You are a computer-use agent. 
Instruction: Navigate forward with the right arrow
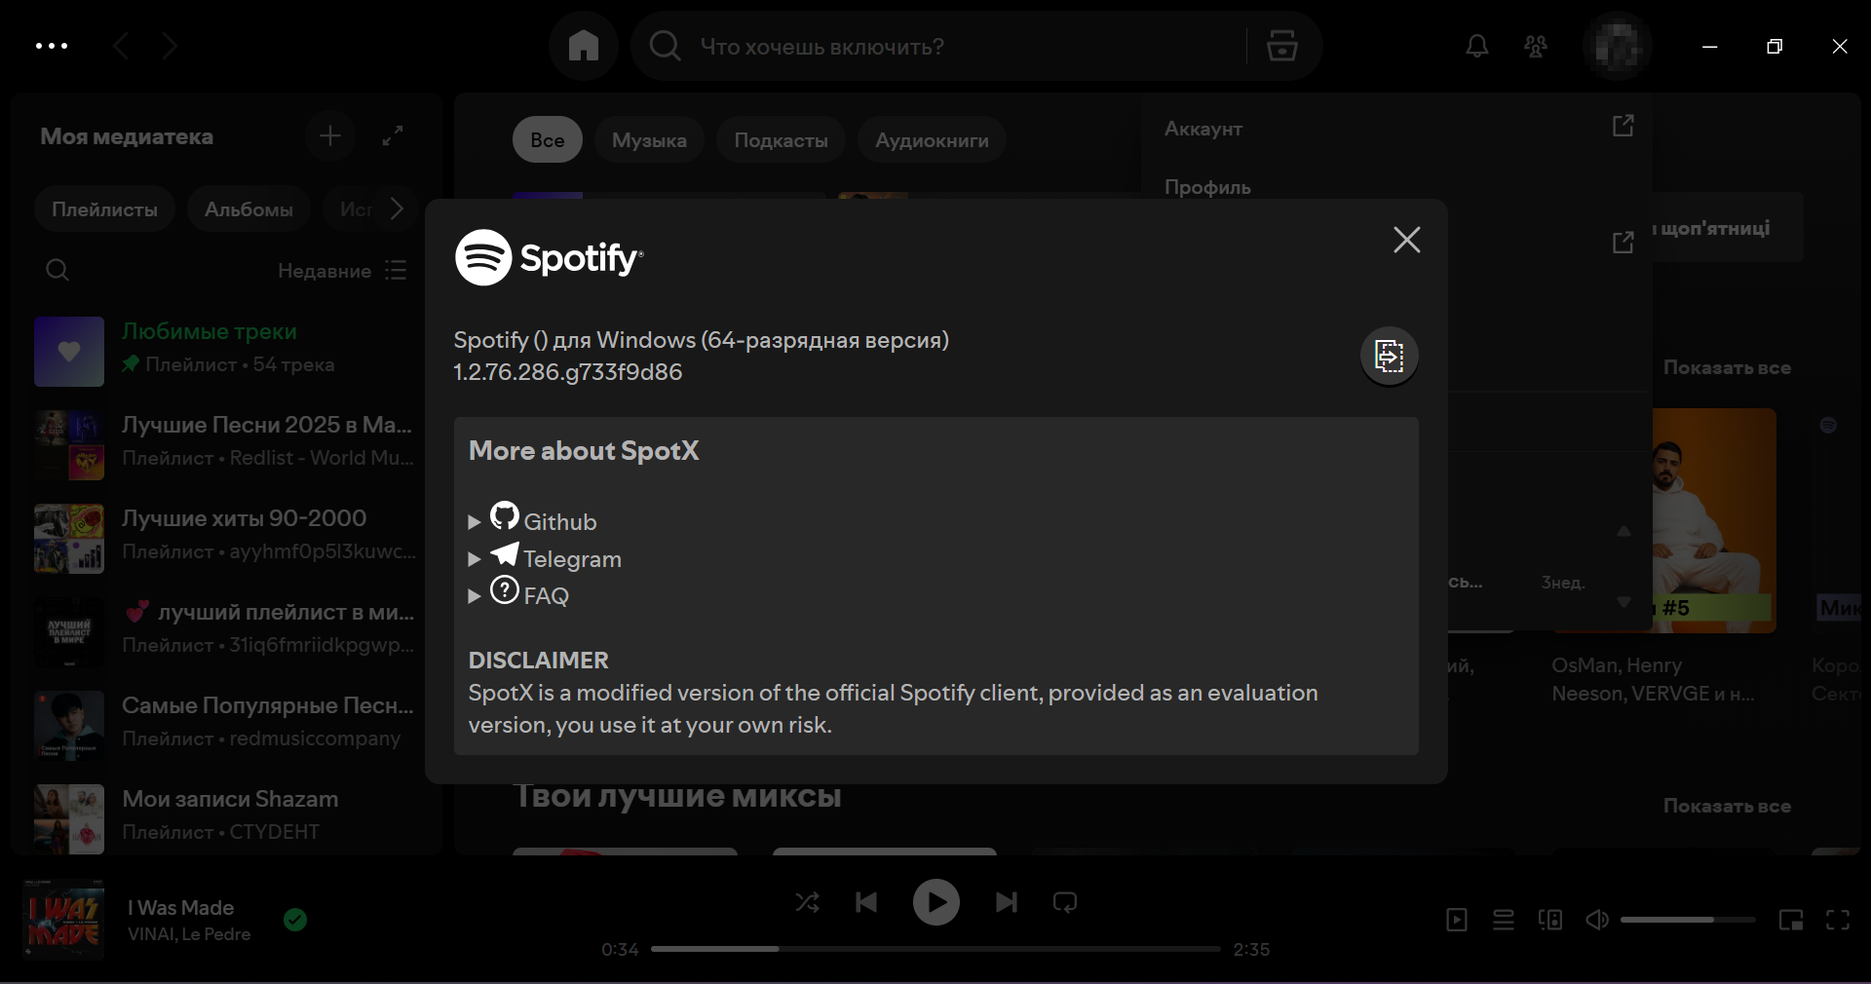pyautogui.click(x=170, y=46)
